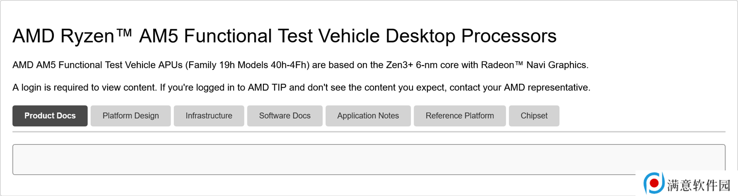Viewport: 738px width, 196px height.
Task: Click the 满意软件园 watermark text
Action: (x=699, y=184)
